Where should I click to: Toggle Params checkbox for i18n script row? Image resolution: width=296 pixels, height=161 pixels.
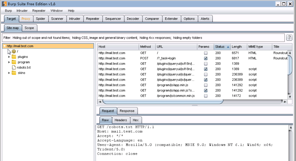click(x=206, y=69)
